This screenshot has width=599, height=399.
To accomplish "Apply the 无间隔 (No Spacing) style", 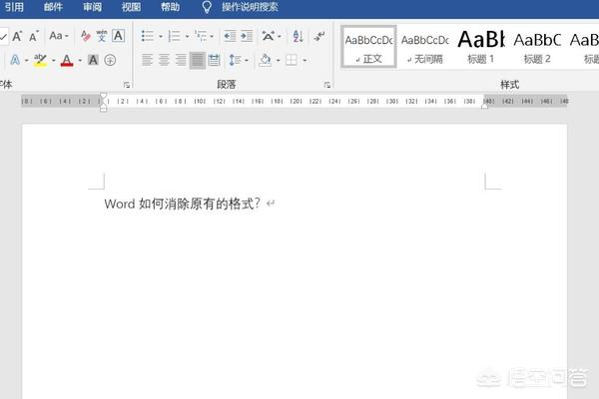I will coord(424,47).
